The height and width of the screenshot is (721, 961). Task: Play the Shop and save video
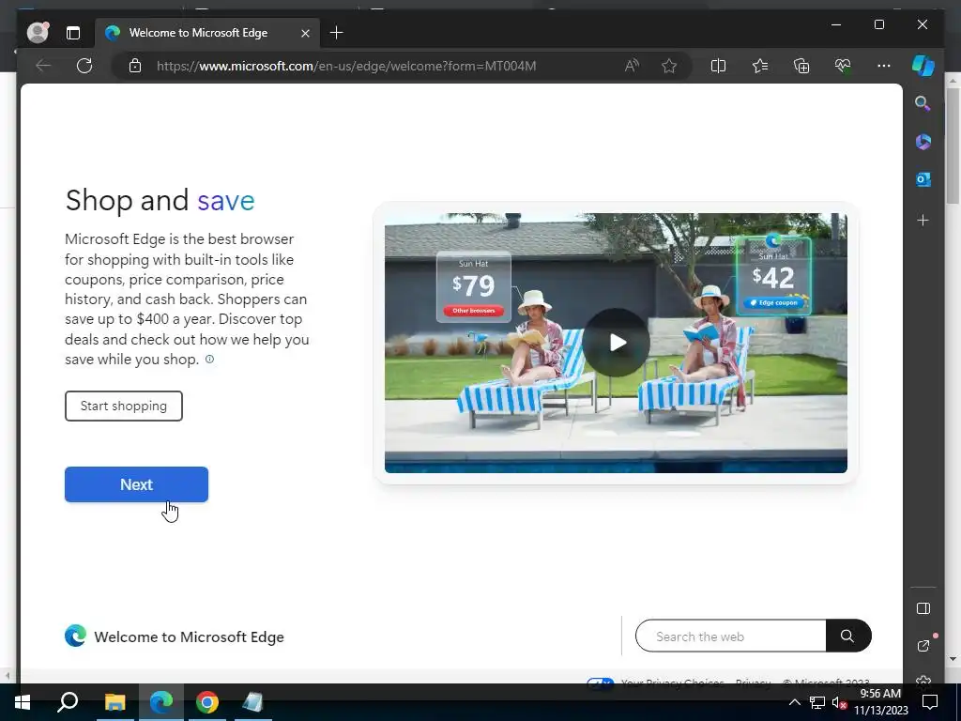(616, 342)
